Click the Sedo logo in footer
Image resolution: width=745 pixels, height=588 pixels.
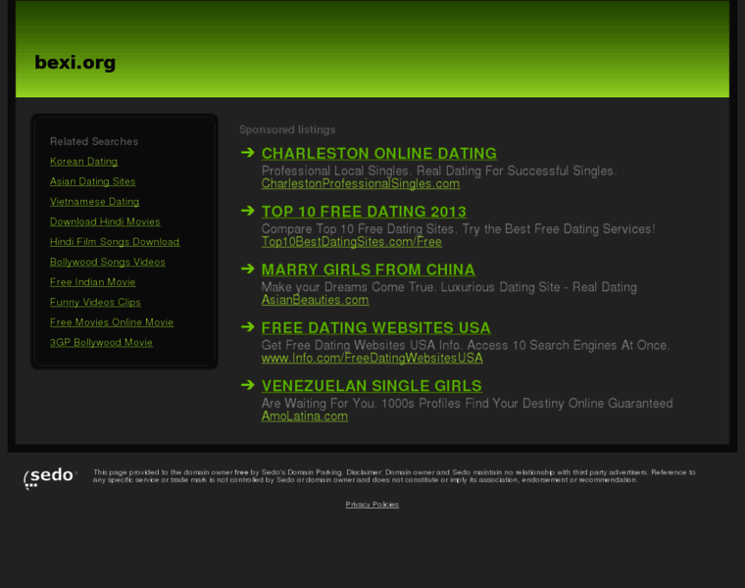50,477
